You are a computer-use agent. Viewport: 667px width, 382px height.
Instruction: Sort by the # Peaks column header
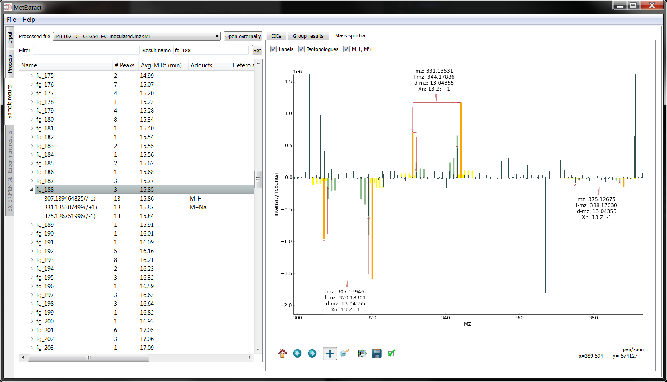pyautogui.click(x=125, y=65)
